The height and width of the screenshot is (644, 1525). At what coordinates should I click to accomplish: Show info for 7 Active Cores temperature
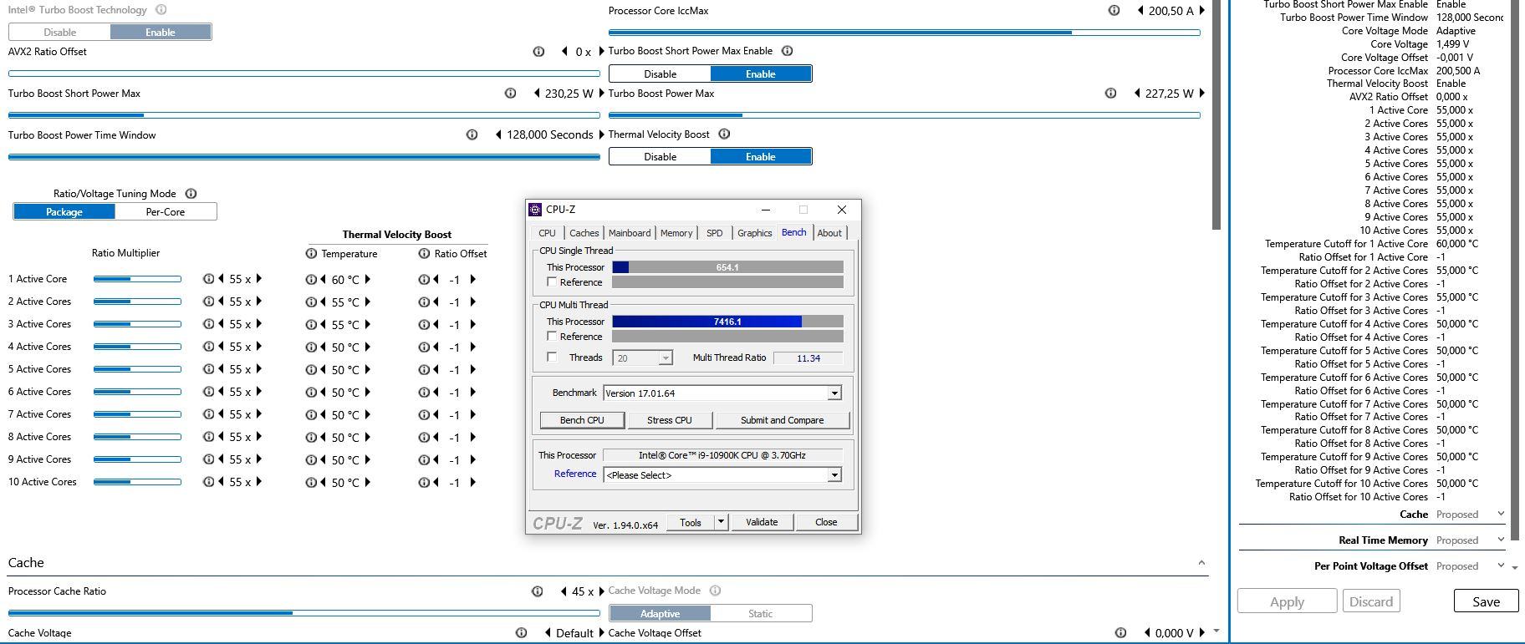pyautogui.click(x=311, y=414)
